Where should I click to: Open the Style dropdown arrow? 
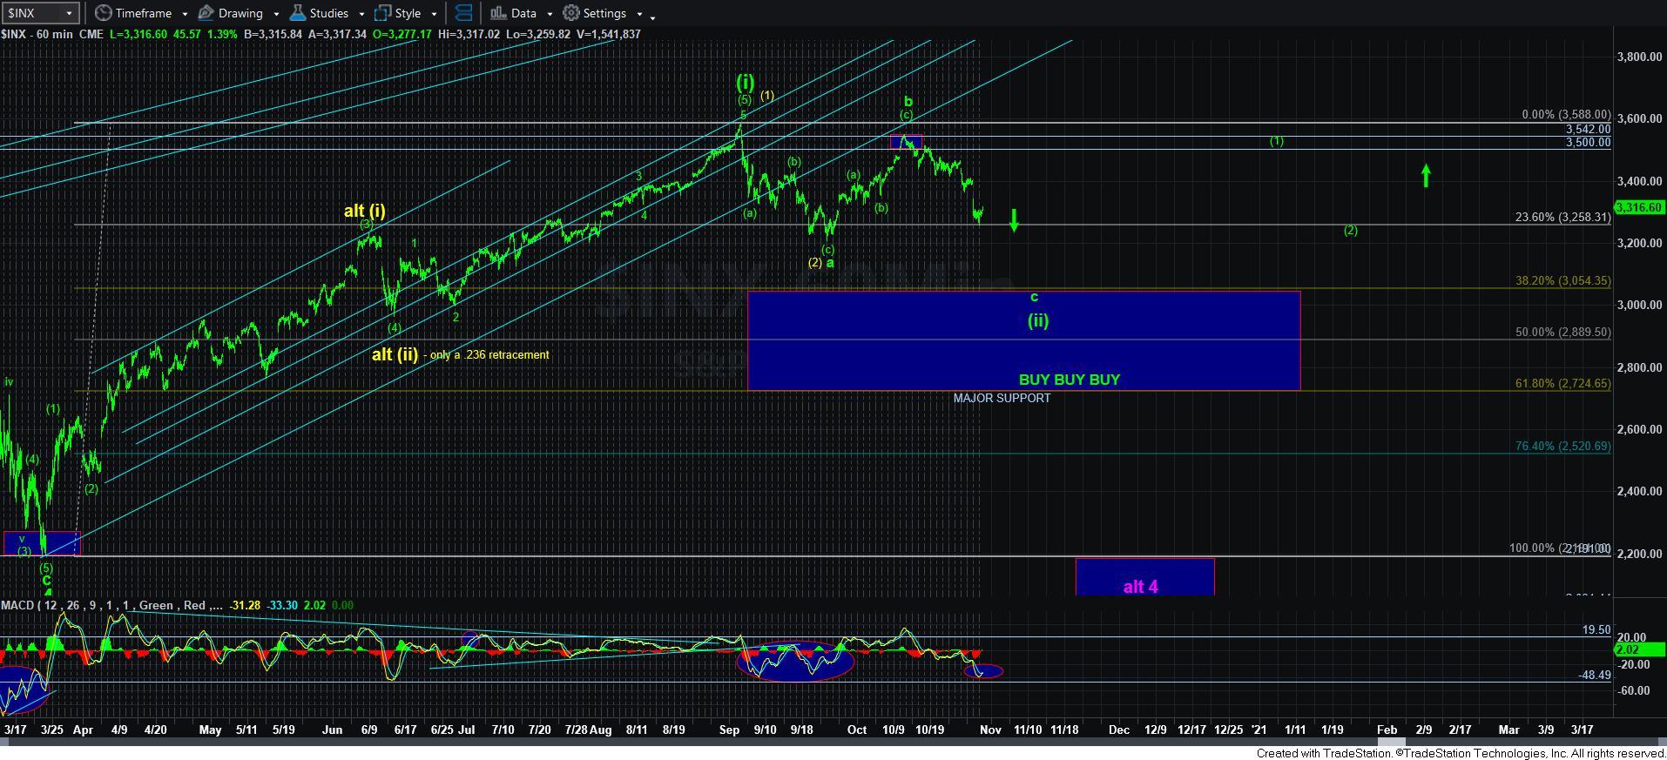pos(434,14)
